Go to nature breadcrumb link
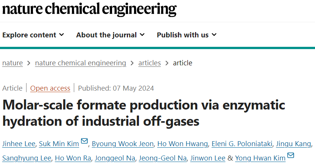 (12, 63)
